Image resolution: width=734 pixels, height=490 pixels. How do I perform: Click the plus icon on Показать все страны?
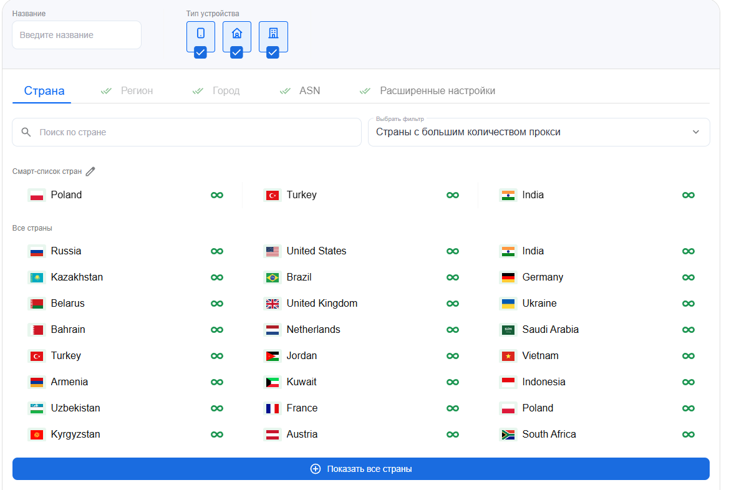pyautogui.click(x=316, y=469)
